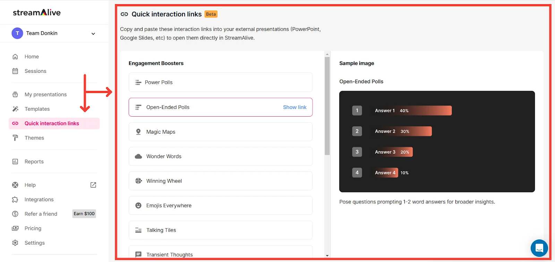555x262 pixels.
Task: Click Show link for Open-Ended Polls
Action: click(x=294, y=107)
